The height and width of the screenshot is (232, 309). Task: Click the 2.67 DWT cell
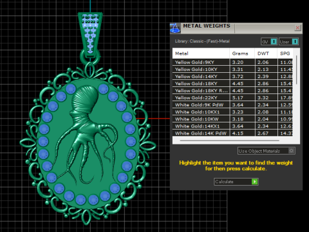267,133
